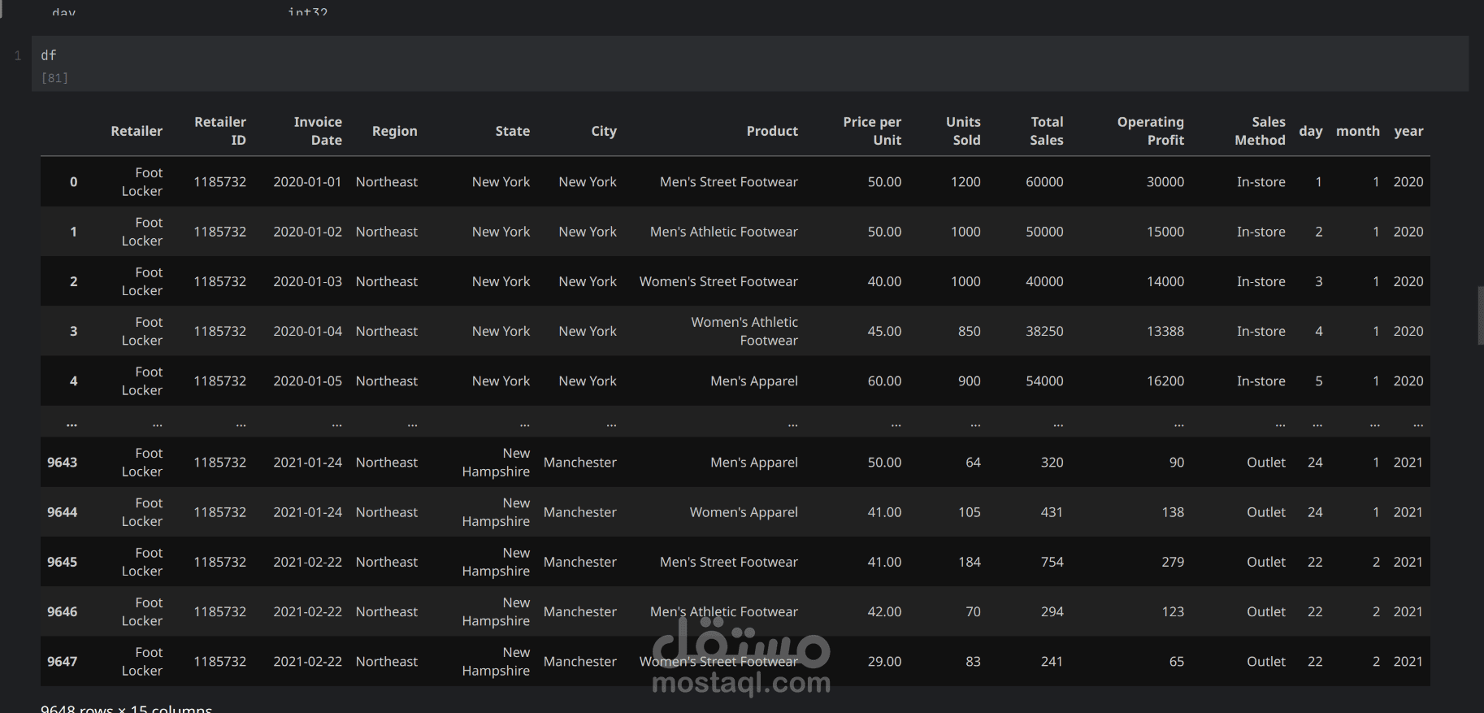Select the month column header

[1357, 131]
